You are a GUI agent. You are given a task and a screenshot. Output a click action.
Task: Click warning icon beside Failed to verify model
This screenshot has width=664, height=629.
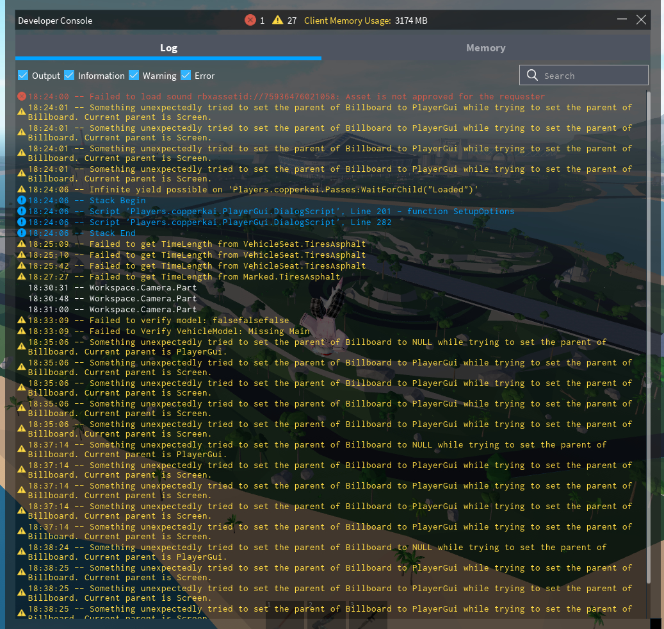click(22, 321)
